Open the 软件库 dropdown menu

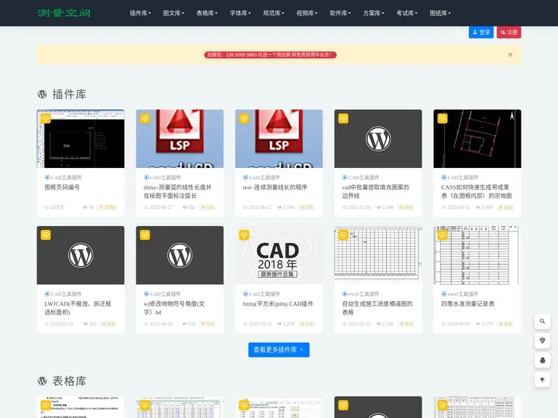[x=340, y=13]
